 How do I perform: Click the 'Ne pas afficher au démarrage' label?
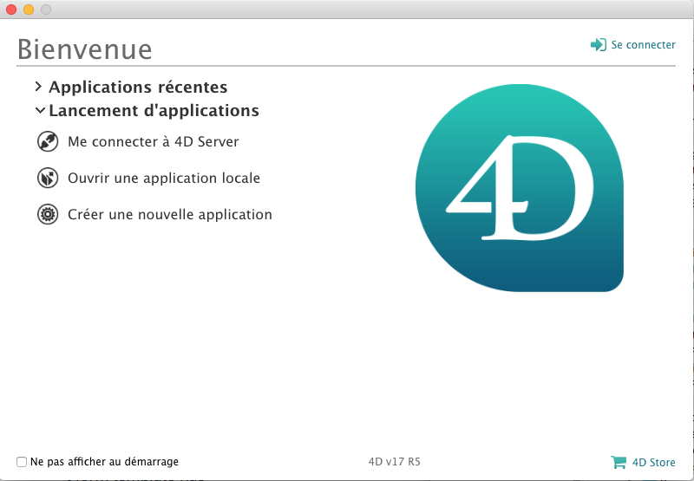[x=104, y=462]
